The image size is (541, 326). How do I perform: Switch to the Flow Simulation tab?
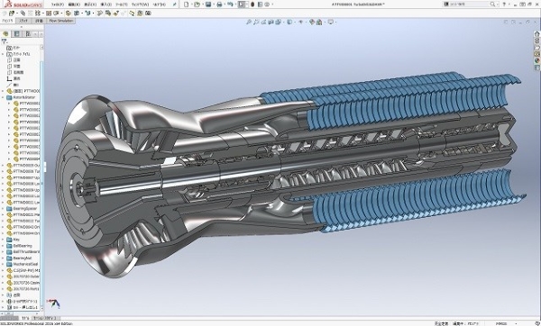tap(61, 21)
